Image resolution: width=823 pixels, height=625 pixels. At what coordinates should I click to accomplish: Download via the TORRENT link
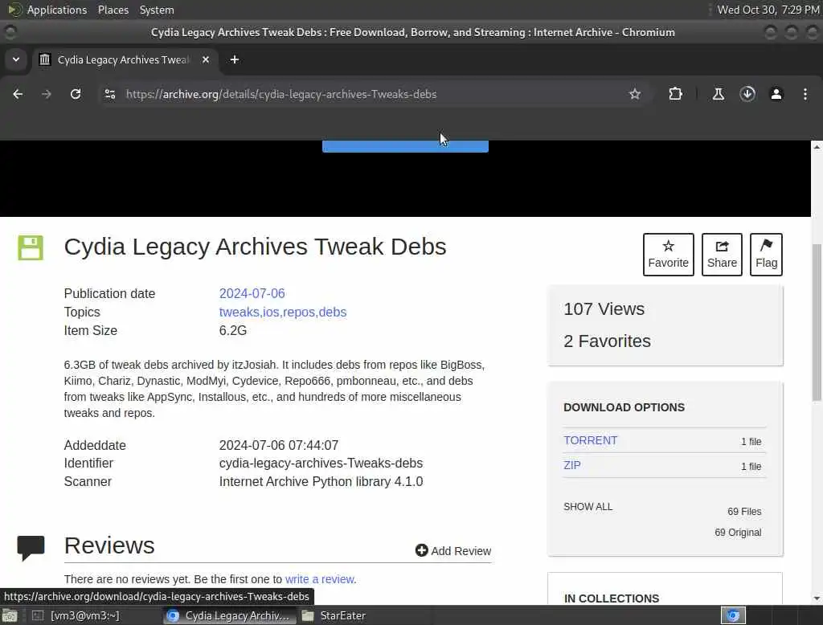(590, 440)
